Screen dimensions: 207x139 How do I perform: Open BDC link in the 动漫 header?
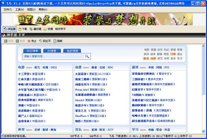click(x=110, y=68)
